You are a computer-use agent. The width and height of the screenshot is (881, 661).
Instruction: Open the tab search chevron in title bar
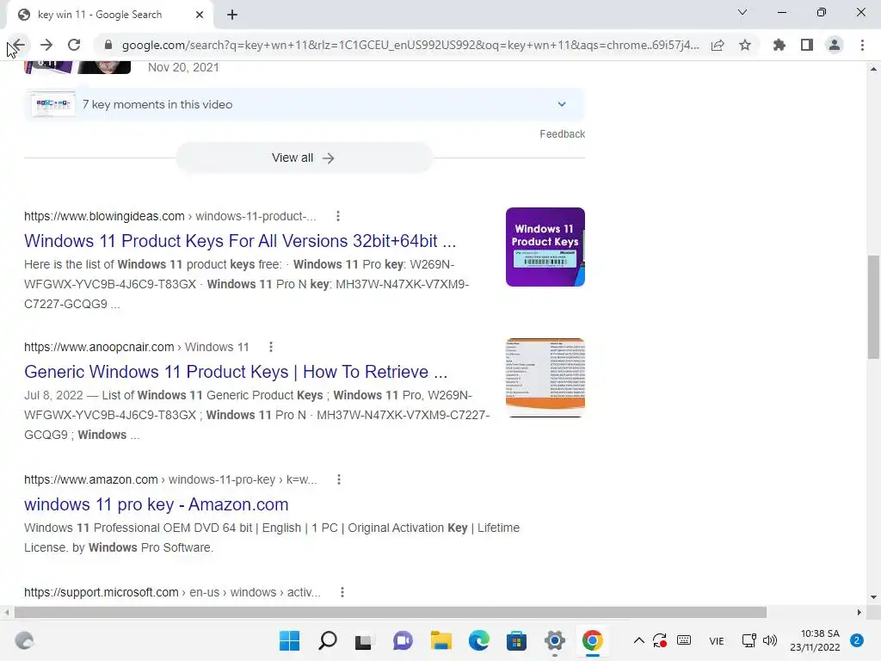click(742, 12)
